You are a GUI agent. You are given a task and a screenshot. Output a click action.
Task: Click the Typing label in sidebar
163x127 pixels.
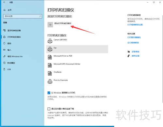(9, 50)
